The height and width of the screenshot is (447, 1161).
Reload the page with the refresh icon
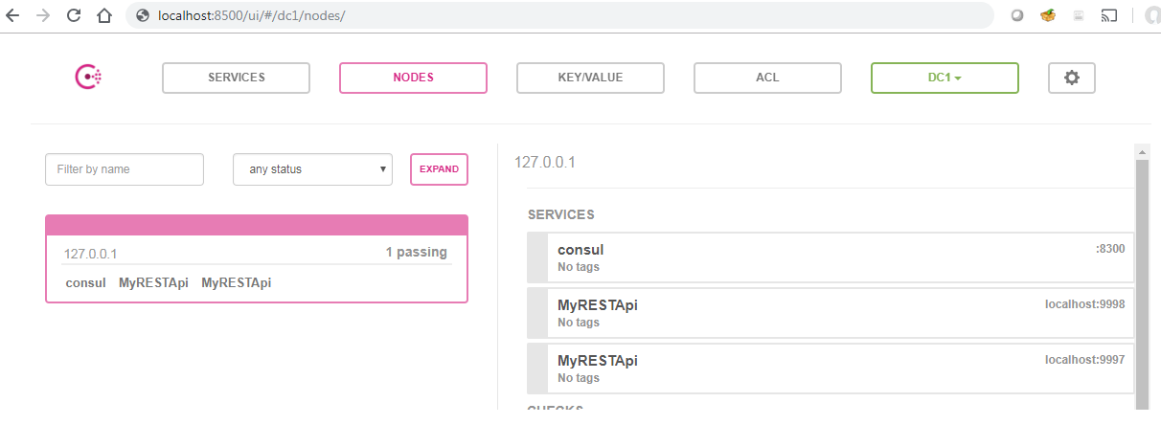tap(73, 15)
